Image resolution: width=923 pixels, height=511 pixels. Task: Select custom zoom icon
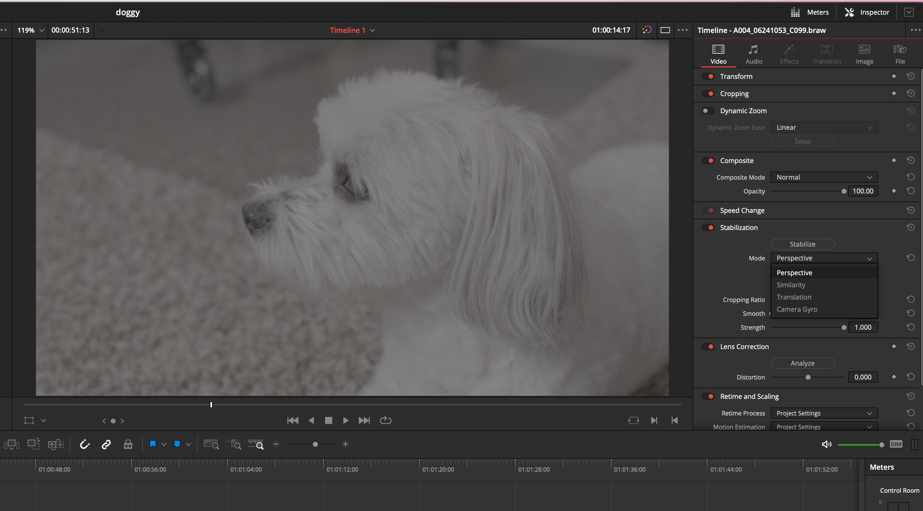coord(256,444)
